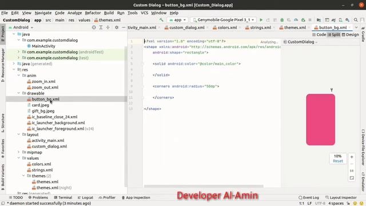The height and width of the screenshot is (206, 366).
Task: Open the VCS menu
Action: [145, 13]
